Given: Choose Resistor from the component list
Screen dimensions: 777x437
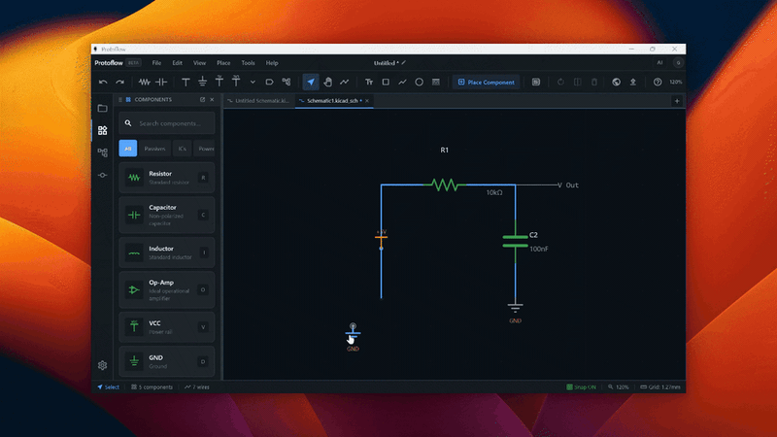Looking at the screenshot, I should click(x=166, y=178).
